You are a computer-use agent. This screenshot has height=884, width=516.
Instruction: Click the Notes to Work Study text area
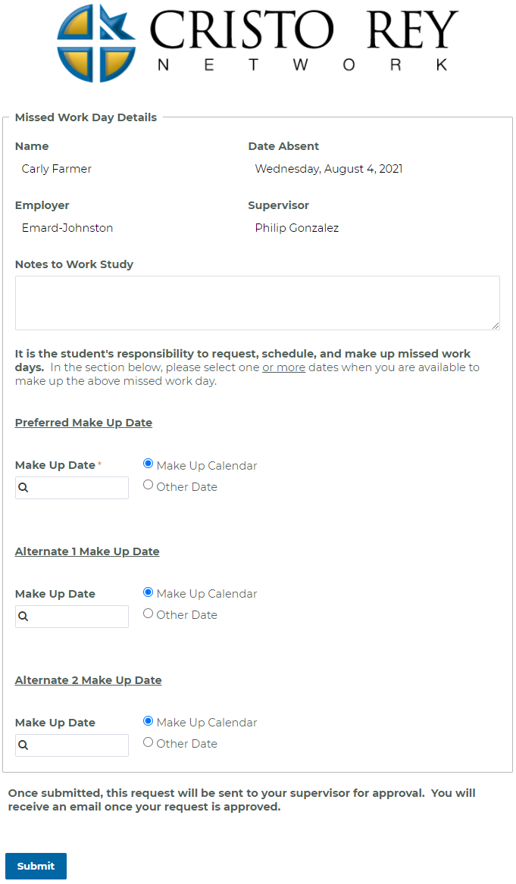257,303
